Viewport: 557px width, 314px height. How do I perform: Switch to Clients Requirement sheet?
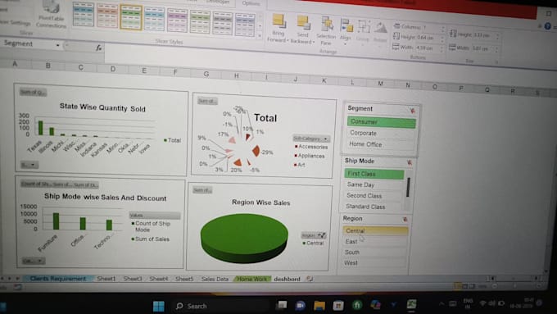(x=58, y=279)
